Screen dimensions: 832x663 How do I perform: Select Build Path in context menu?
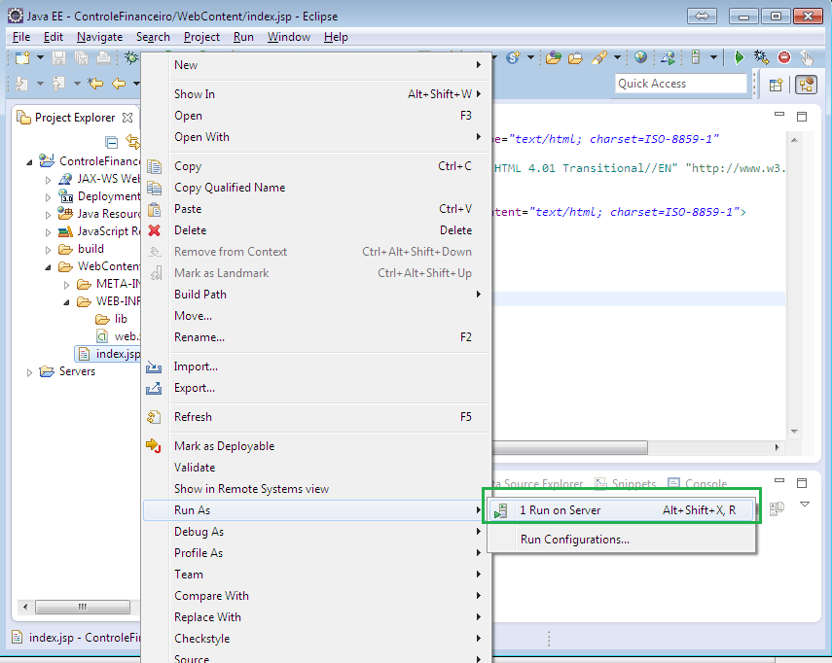pos(317,295)
